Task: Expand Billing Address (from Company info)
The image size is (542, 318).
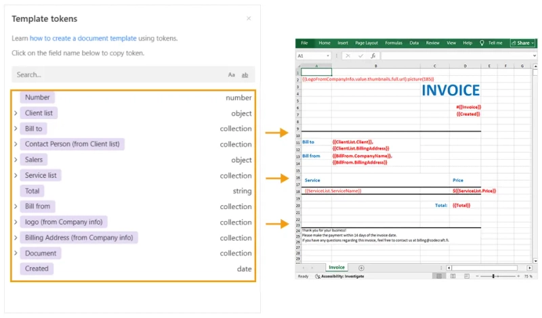Action: pos(16,237)
